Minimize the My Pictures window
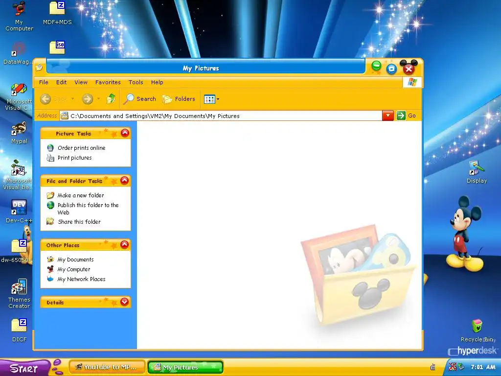The width and height of the screenshot is (501, 376). (x=377, y=66)
